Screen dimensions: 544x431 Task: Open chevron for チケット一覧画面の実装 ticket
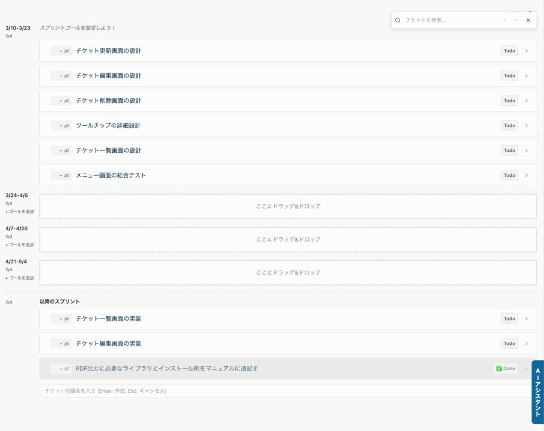coord(526,318)
